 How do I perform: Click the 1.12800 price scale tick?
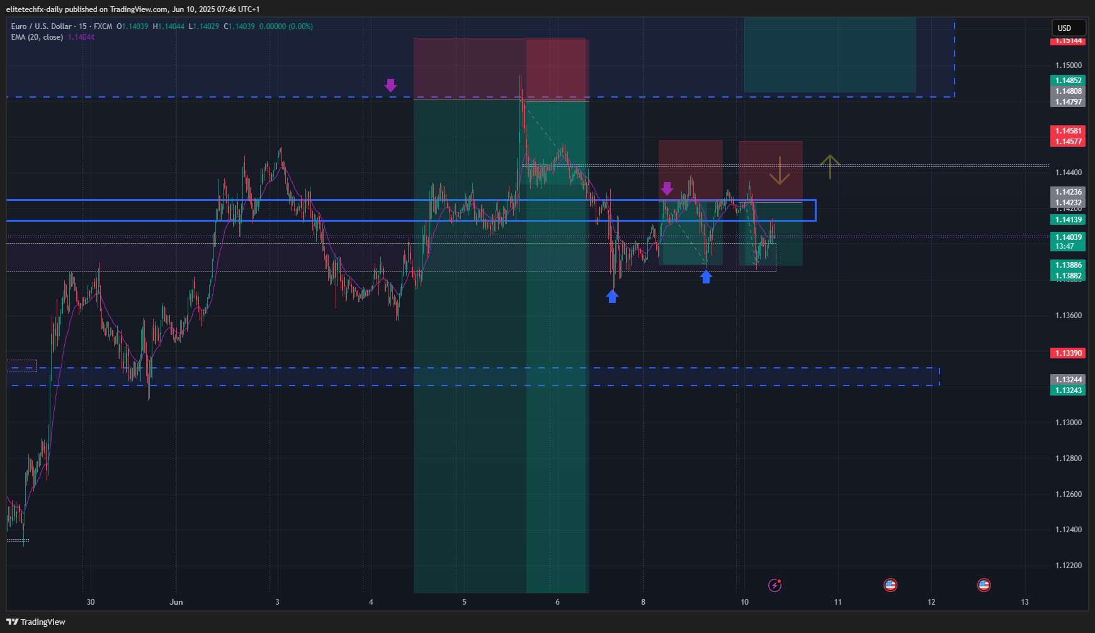tap(1069, 459)
